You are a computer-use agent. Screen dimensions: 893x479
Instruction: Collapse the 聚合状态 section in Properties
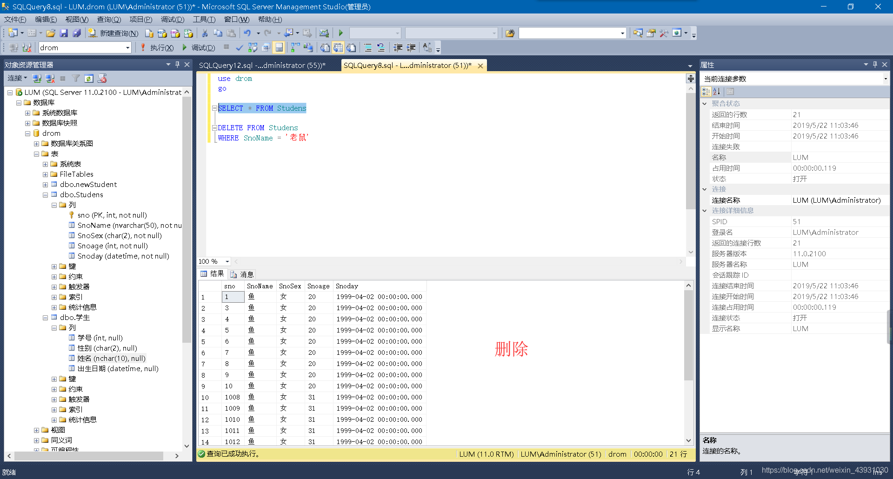coord(705,104)
